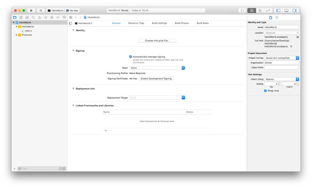Open the Project navigator folder icon
This screenshot has height=188, width=312.
point(15,17)
